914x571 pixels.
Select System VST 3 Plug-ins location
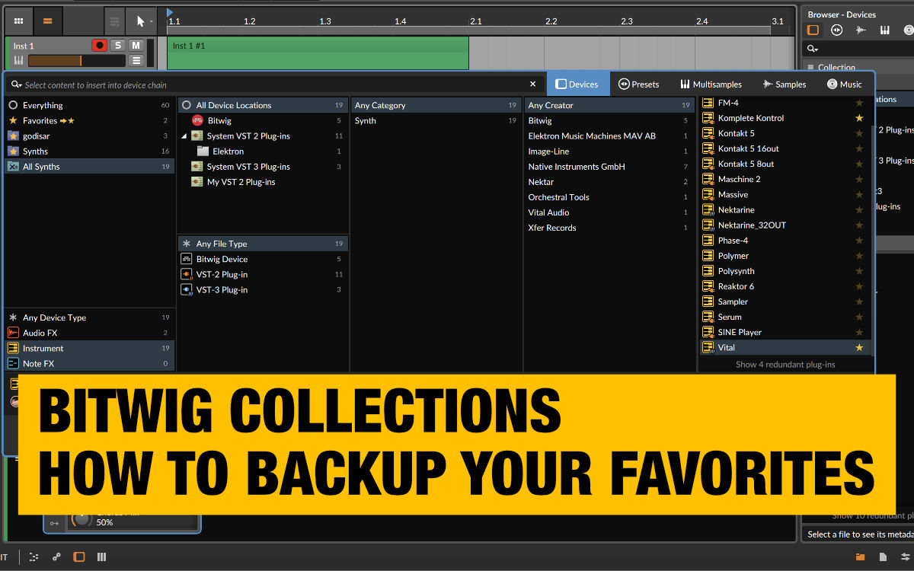click(x=263, y=166)
